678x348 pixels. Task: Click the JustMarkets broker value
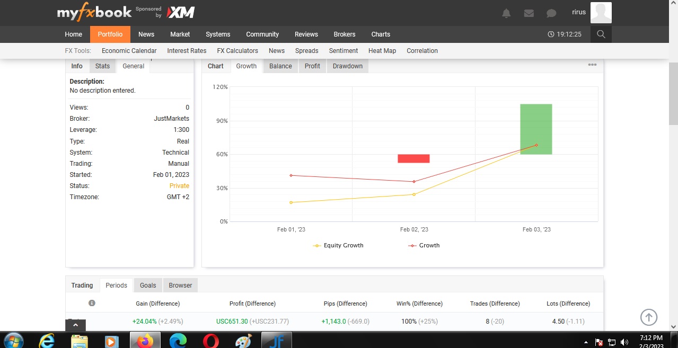click(x=171, y=119)
